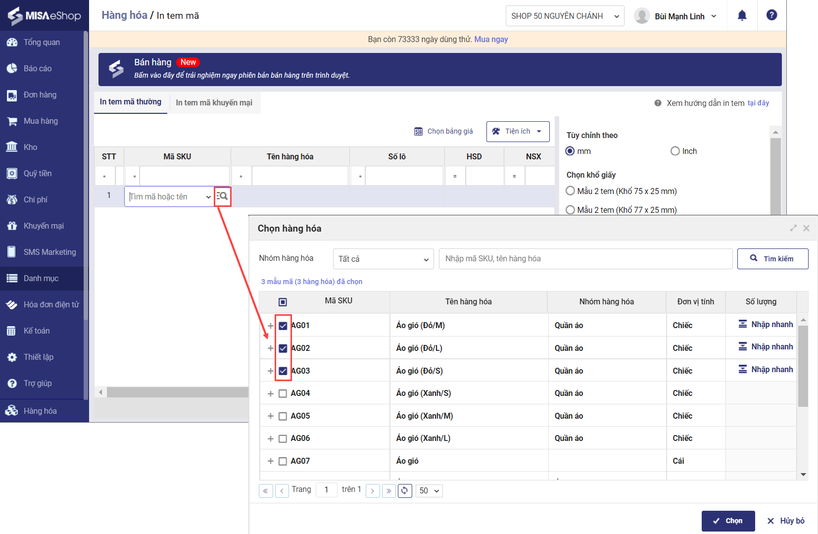Click the Chọn confirm button
This screenshot has height=534, width=818.
[x=728, y=521]
